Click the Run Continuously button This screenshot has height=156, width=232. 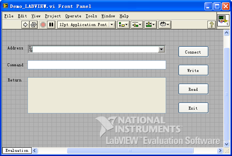34,24
